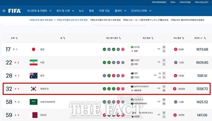Open 카타르 team name in row 59
This screenshot has width=212, height=121.
click(x=43, y=115)
